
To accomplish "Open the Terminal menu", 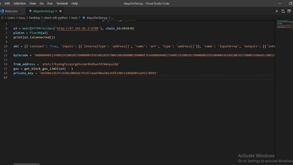I will 62,3.
